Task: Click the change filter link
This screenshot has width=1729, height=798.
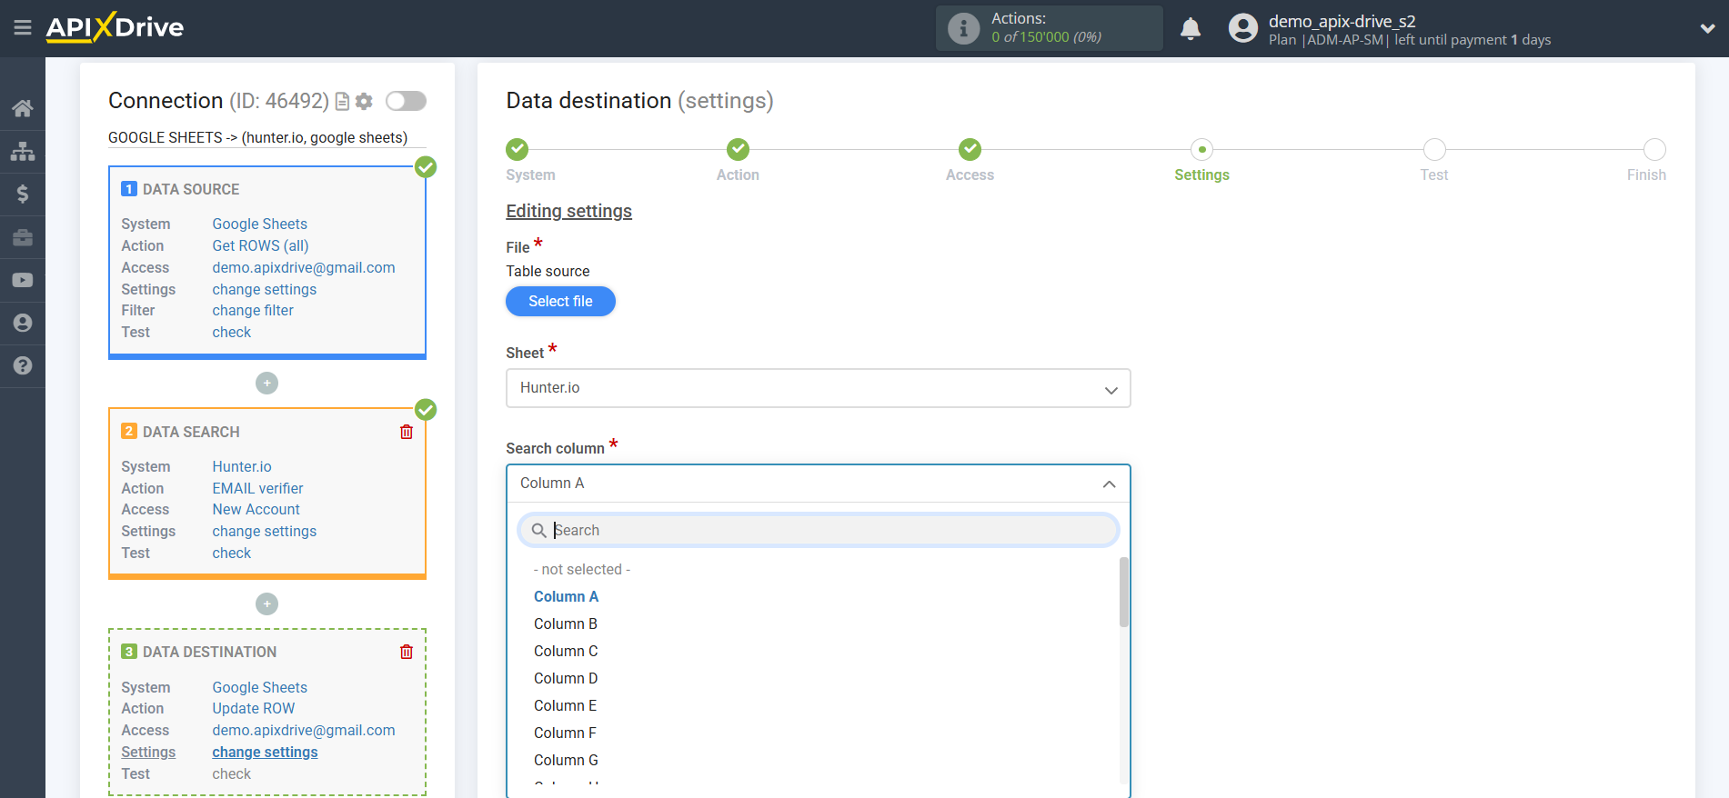Action: coord(253,310)
